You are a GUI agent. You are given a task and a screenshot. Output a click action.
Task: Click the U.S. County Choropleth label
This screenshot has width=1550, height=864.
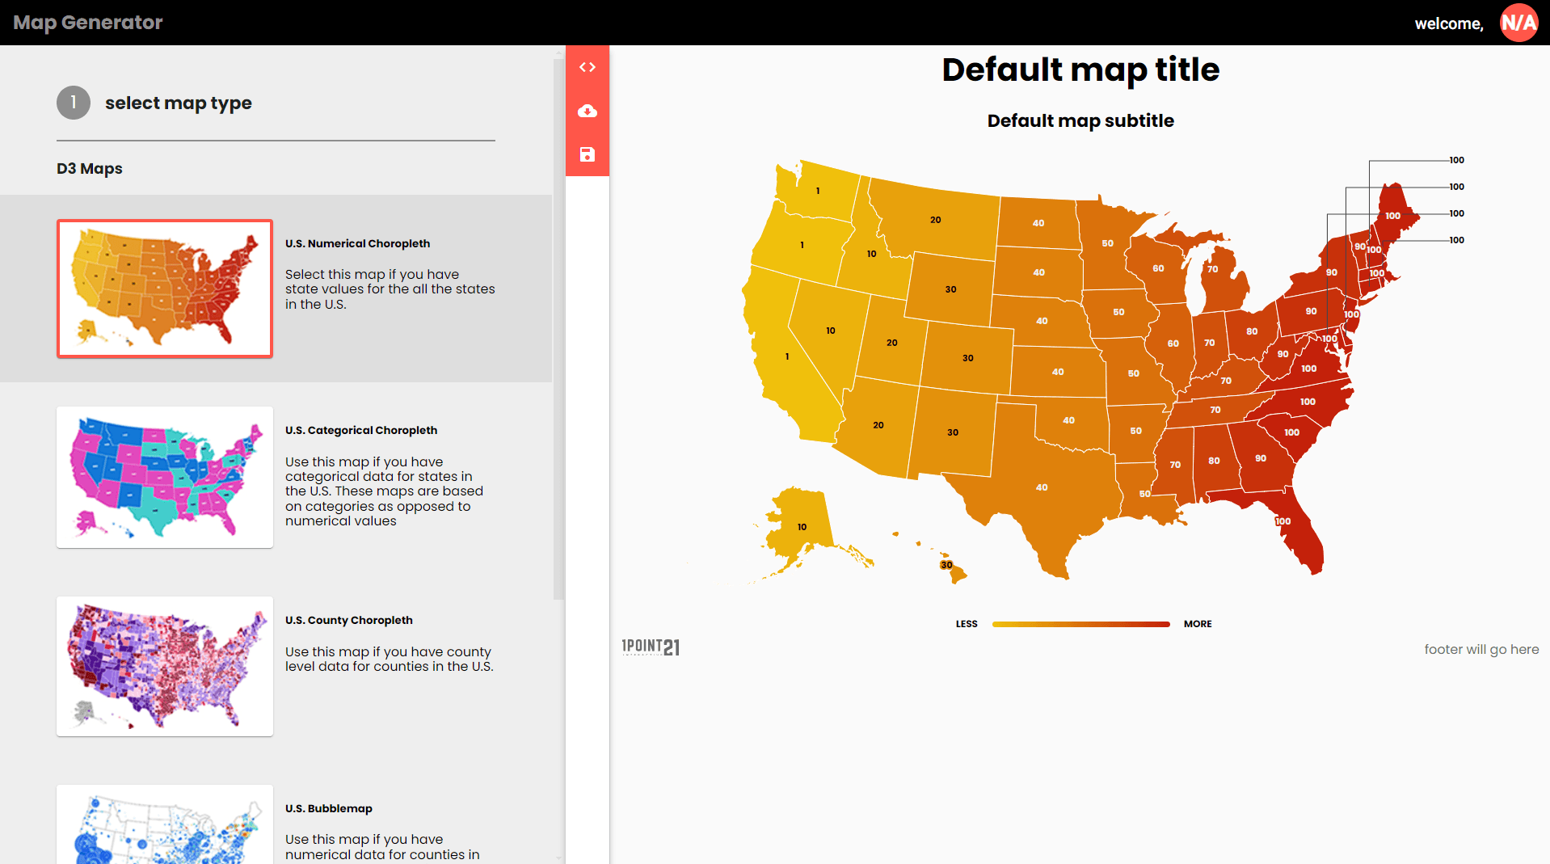click(349, 620)
